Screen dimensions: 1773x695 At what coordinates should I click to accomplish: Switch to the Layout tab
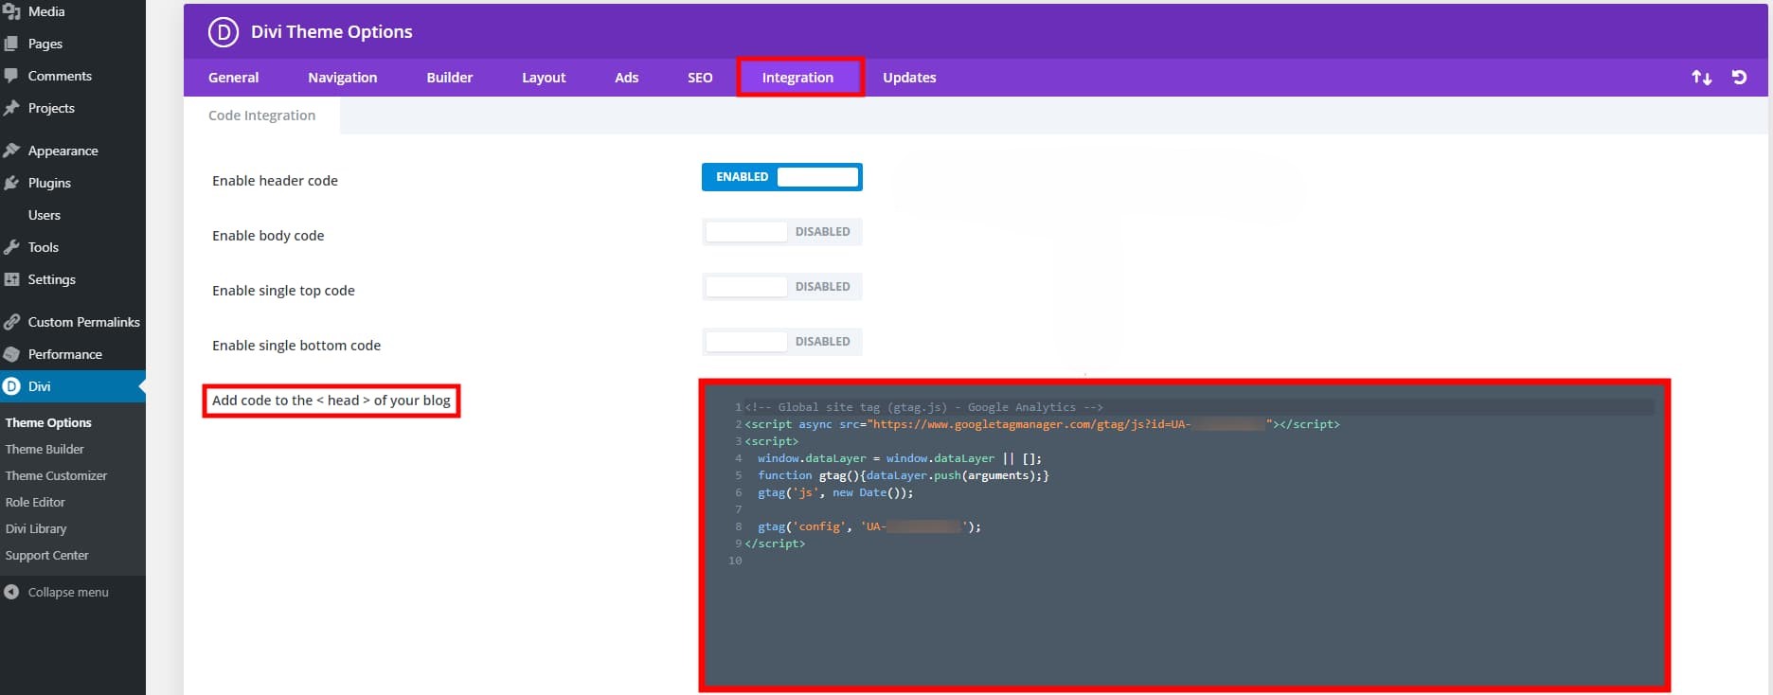544,78
